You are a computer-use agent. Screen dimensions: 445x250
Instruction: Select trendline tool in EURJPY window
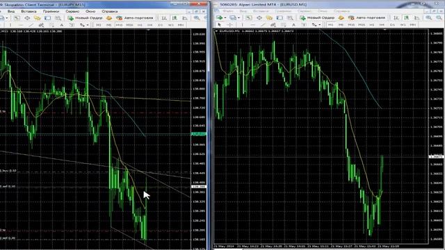coord(31,25)
